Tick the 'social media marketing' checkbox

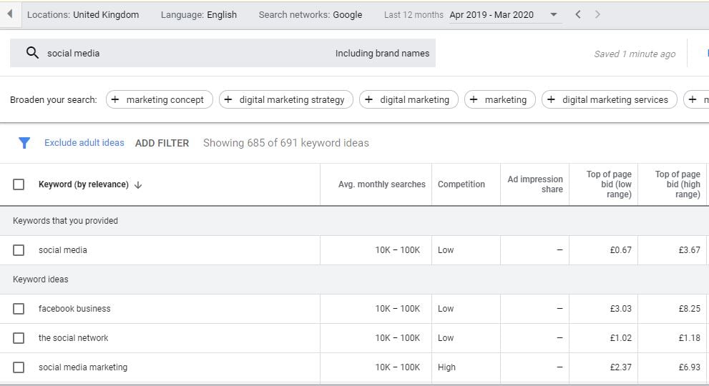[19, 367]
